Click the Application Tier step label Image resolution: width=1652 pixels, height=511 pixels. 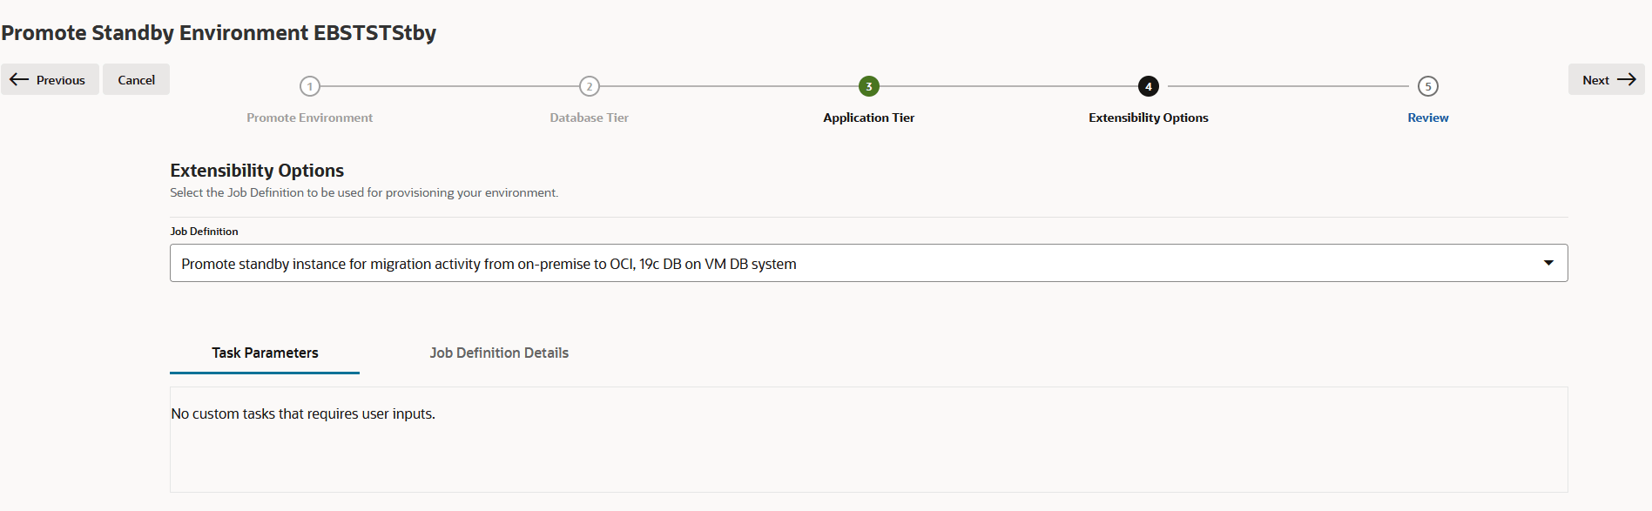click(869, 118)
